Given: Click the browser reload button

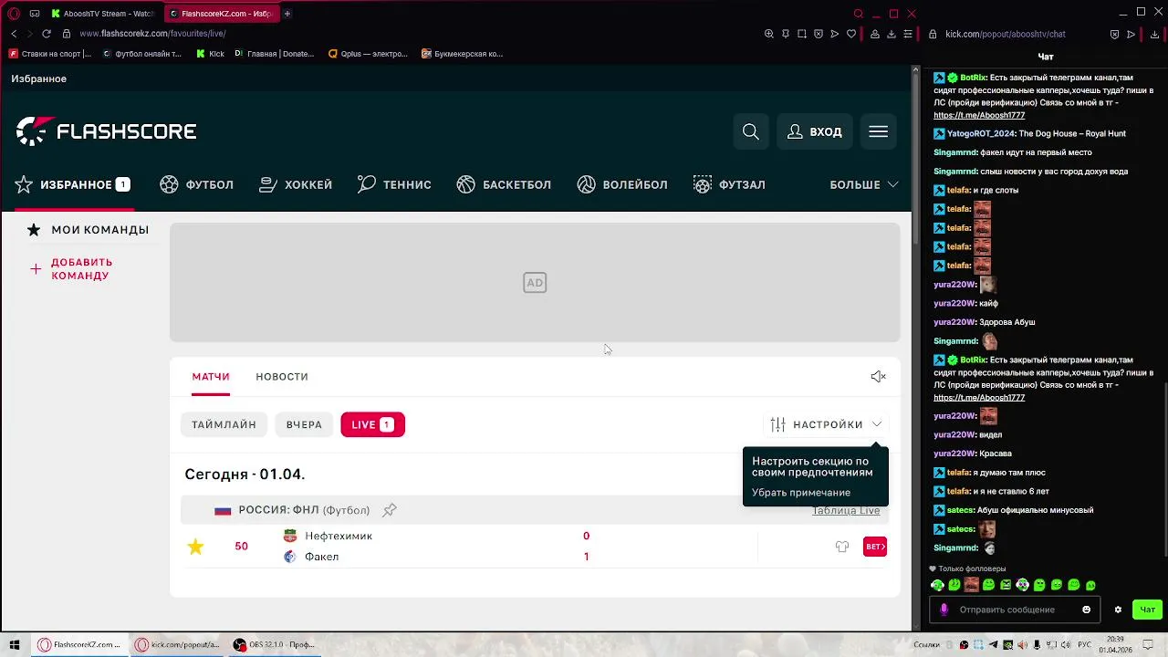Looking at the screenshot, I should tap(47, 34).
